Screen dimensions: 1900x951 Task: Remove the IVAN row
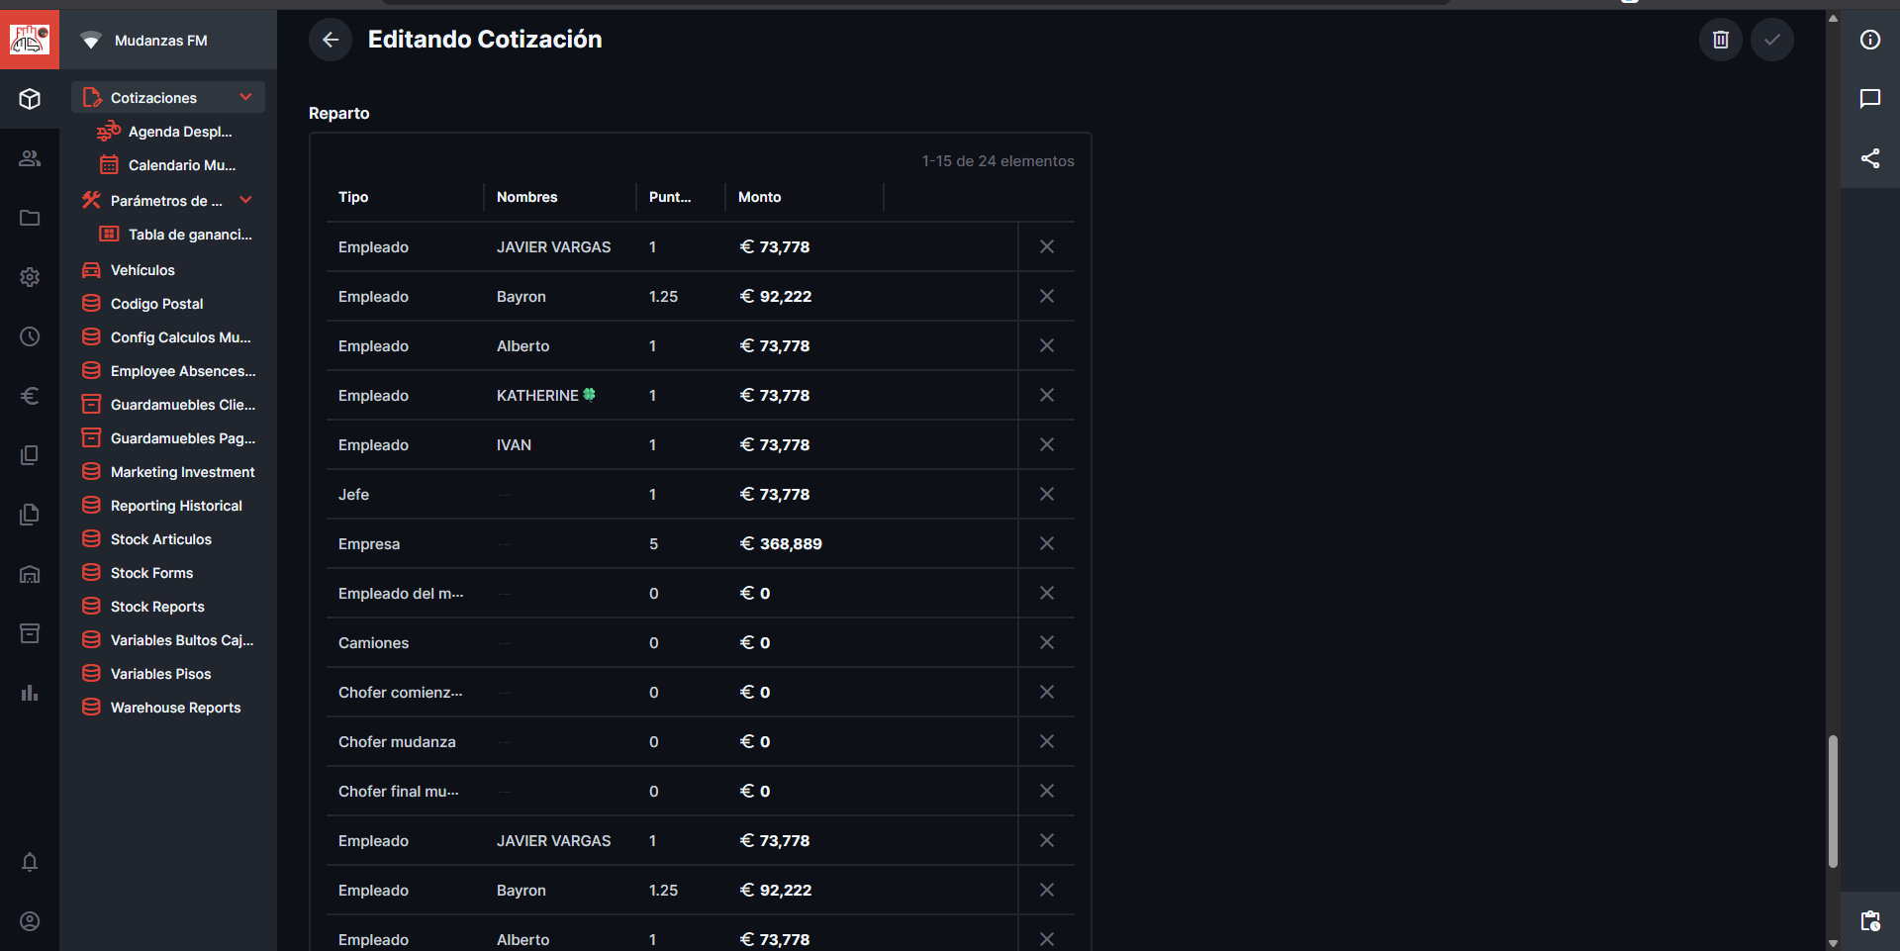click(1047, 444)
